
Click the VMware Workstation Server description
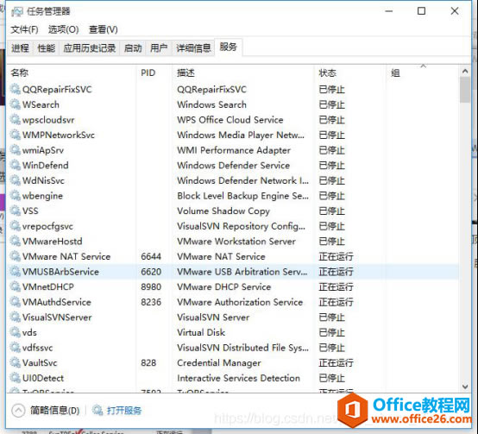tap(236, 241)
